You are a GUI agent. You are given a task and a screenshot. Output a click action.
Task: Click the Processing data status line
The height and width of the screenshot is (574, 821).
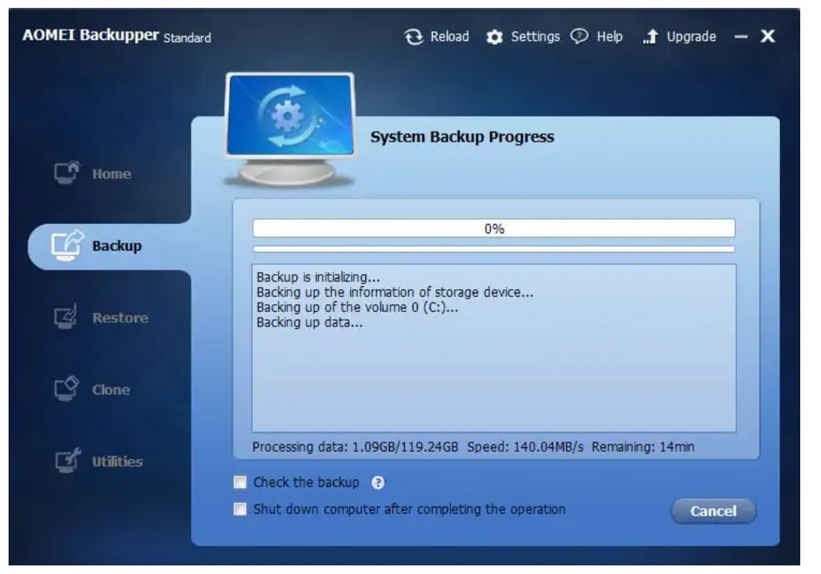tap(474, 447)
